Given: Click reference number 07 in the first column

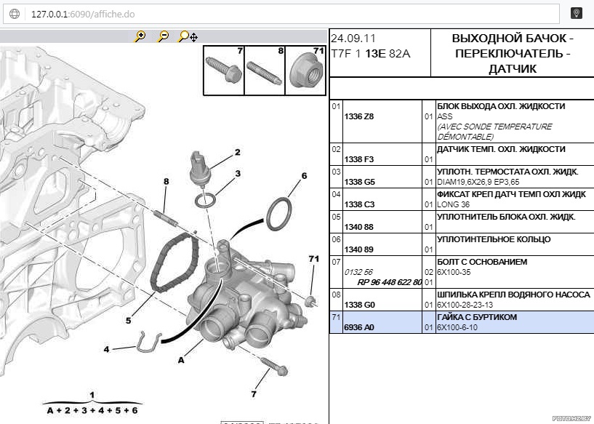Looking at the screenshot, I should (336, 262).
